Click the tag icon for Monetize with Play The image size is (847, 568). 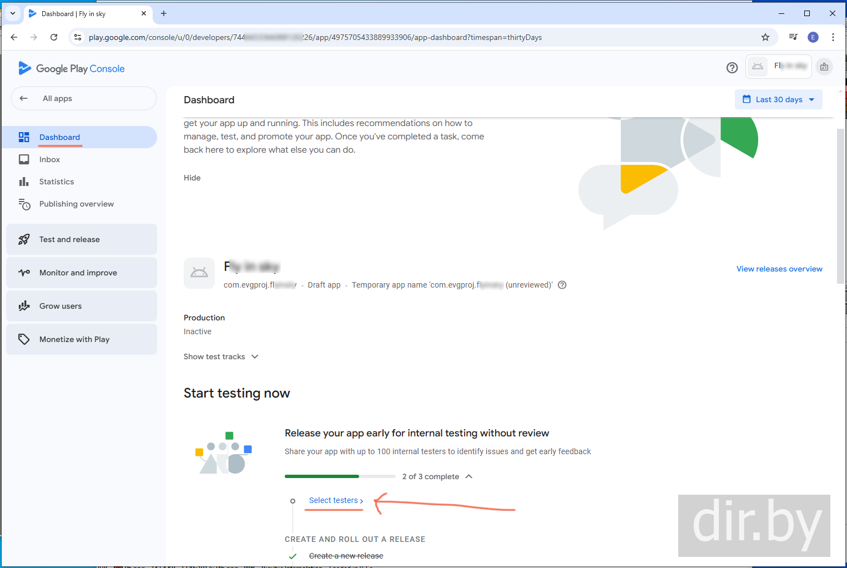coord(24,339)
